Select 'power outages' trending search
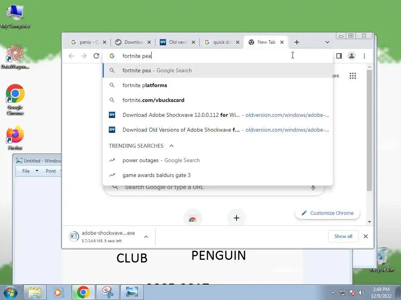Screen dimensions: 401x300 pos(218,160)
